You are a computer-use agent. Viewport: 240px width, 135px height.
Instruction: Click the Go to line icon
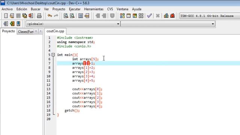[87, 16]
